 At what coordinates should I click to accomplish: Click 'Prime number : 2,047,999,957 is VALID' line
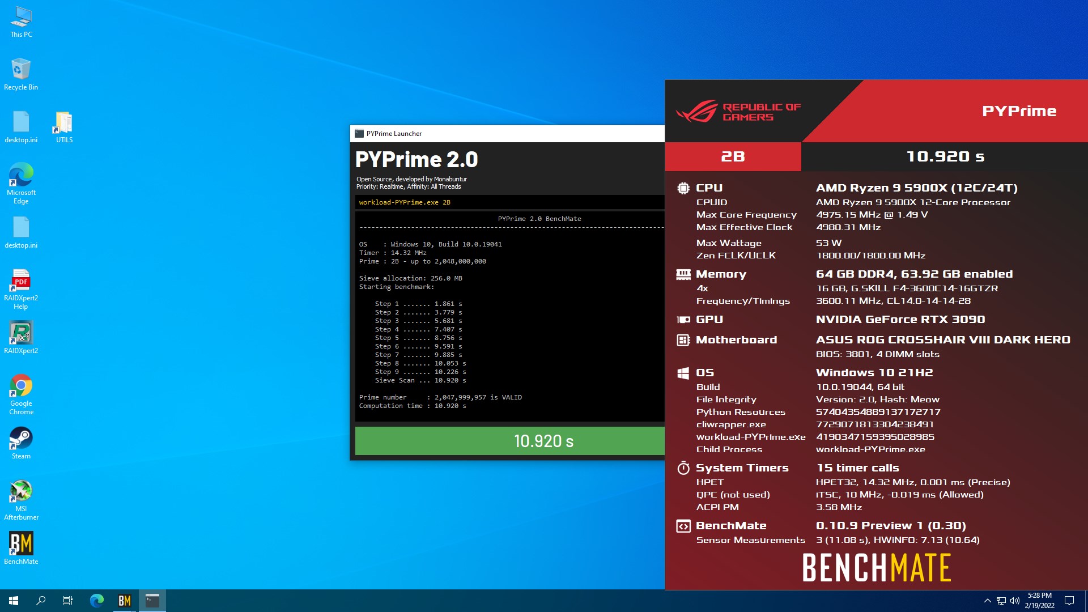click(440, 397)
